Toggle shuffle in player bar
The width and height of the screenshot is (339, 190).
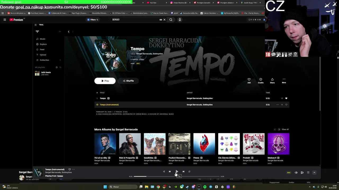[x=164, y=172]
